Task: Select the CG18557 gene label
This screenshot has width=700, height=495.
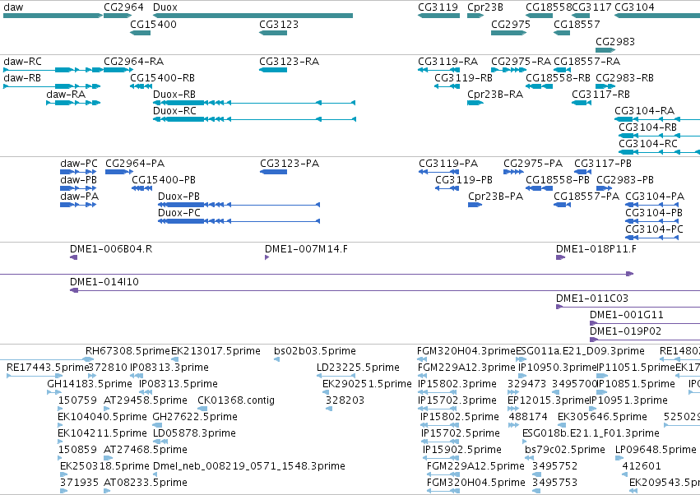Action: point(577,25)
